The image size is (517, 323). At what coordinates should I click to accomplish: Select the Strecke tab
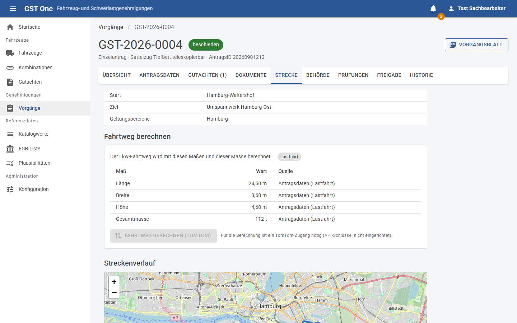(x=287, y=75)
